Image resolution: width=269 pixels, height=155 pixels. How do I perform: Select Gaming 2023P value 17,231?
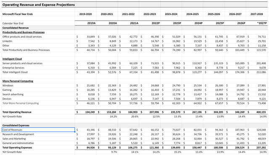pos(177,90)
